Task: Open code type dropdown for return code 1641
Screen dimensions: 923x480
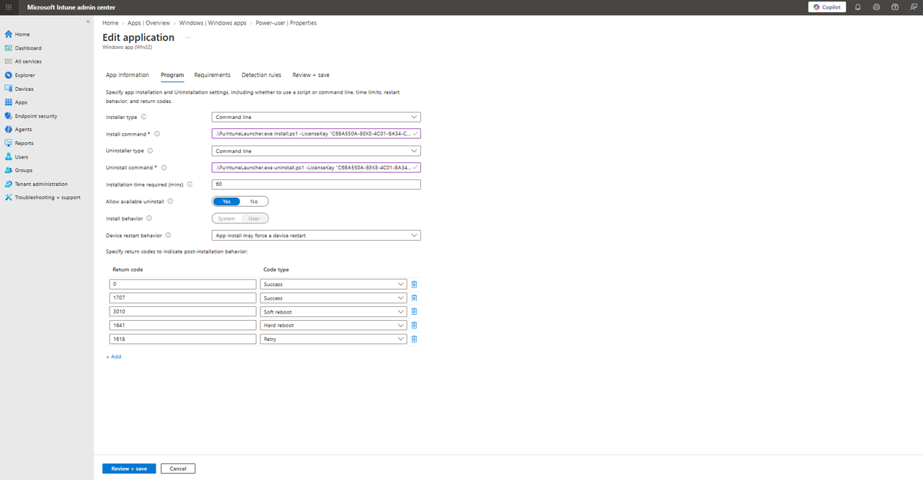Action: (x=333, y=325)
